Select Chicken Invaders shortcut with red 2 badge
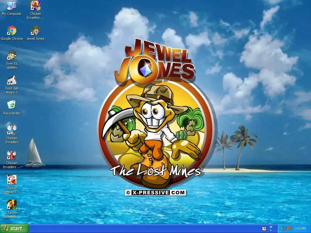This screenshot has height=233, width=311. pyautogui.click(x=12, y=160)
